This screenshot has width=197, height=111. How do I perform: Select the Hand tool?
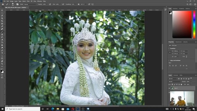click(2, 61)
